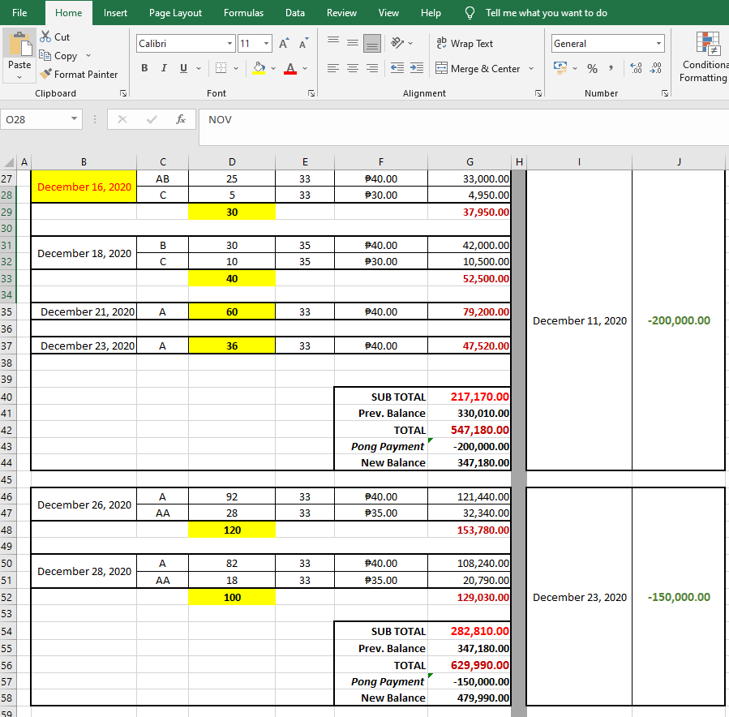Screen dimensions: 729x717
Task: Select the yellow December 16, 2020 cell
Action: tap(84, 187)
